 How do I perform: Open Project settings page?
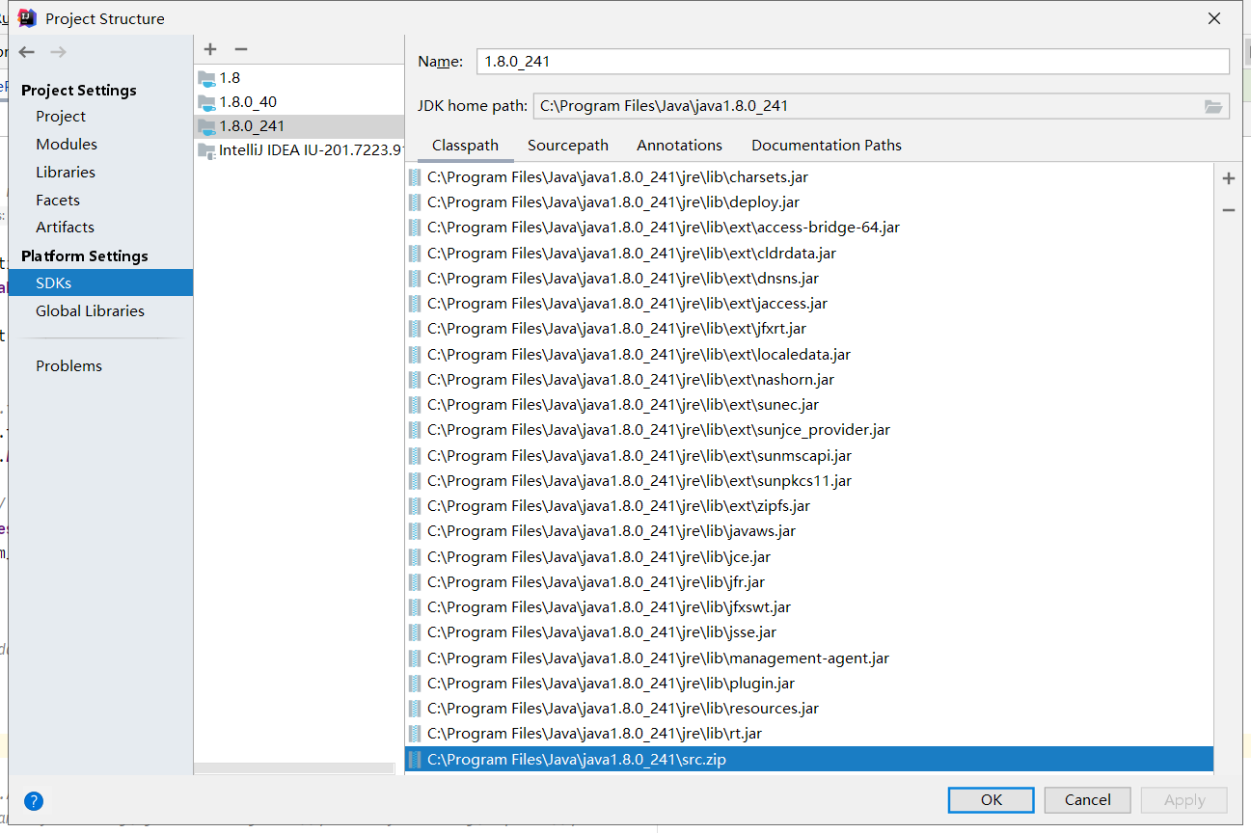61,117
